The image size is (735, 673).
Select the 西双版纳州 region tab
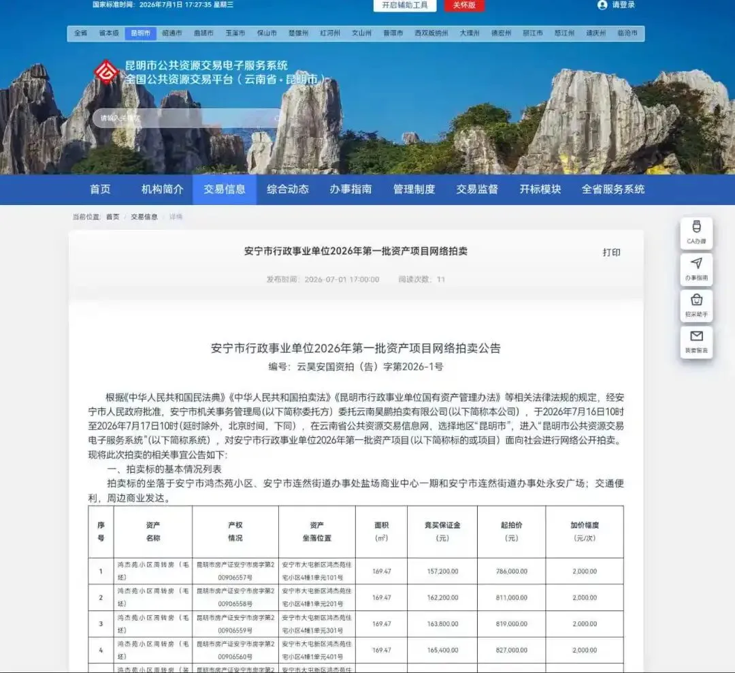tap(431, 33)
